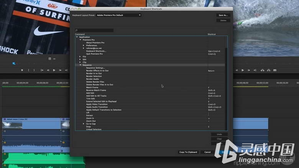Select the Adam wave 2.mov clip thumbnail
The height and width of the screenshot is (168, 299).
pos(12,125)
